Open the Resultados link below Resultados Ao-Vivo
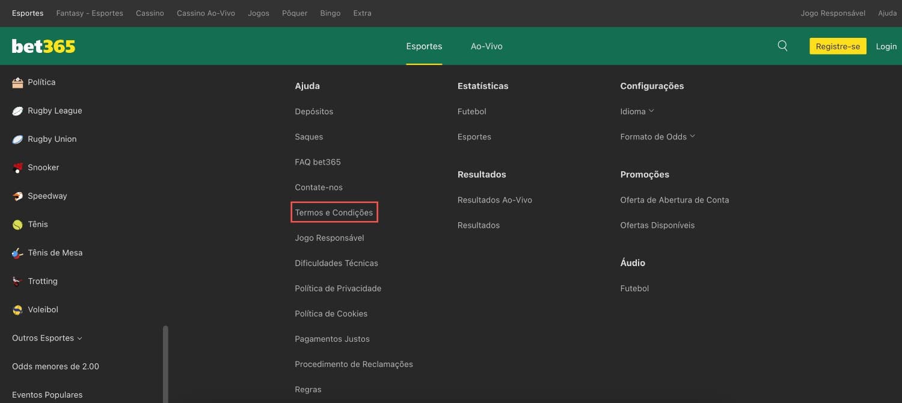This screenshot has height=403, width=902. (479, 225)
